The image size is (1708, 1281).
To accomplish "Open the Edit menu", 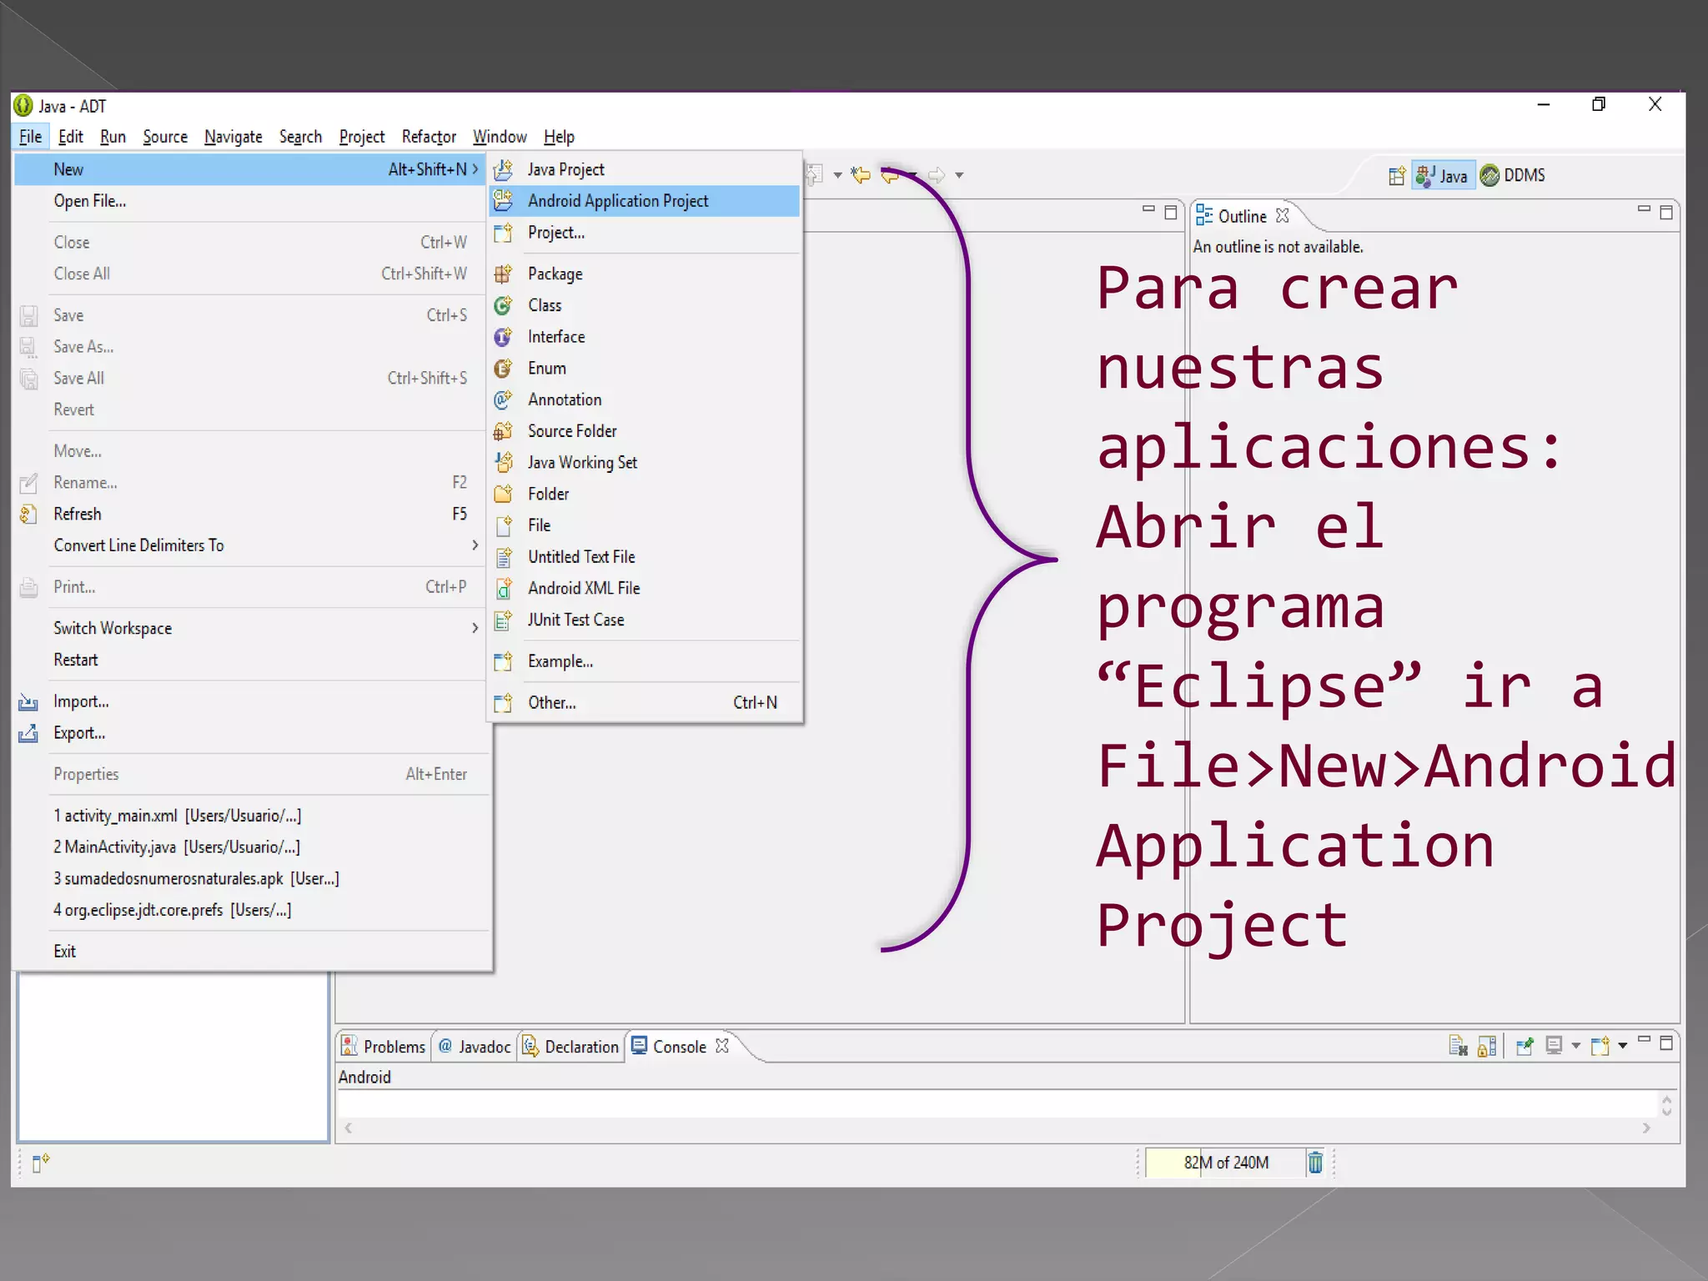I will [x=71, y=137].
